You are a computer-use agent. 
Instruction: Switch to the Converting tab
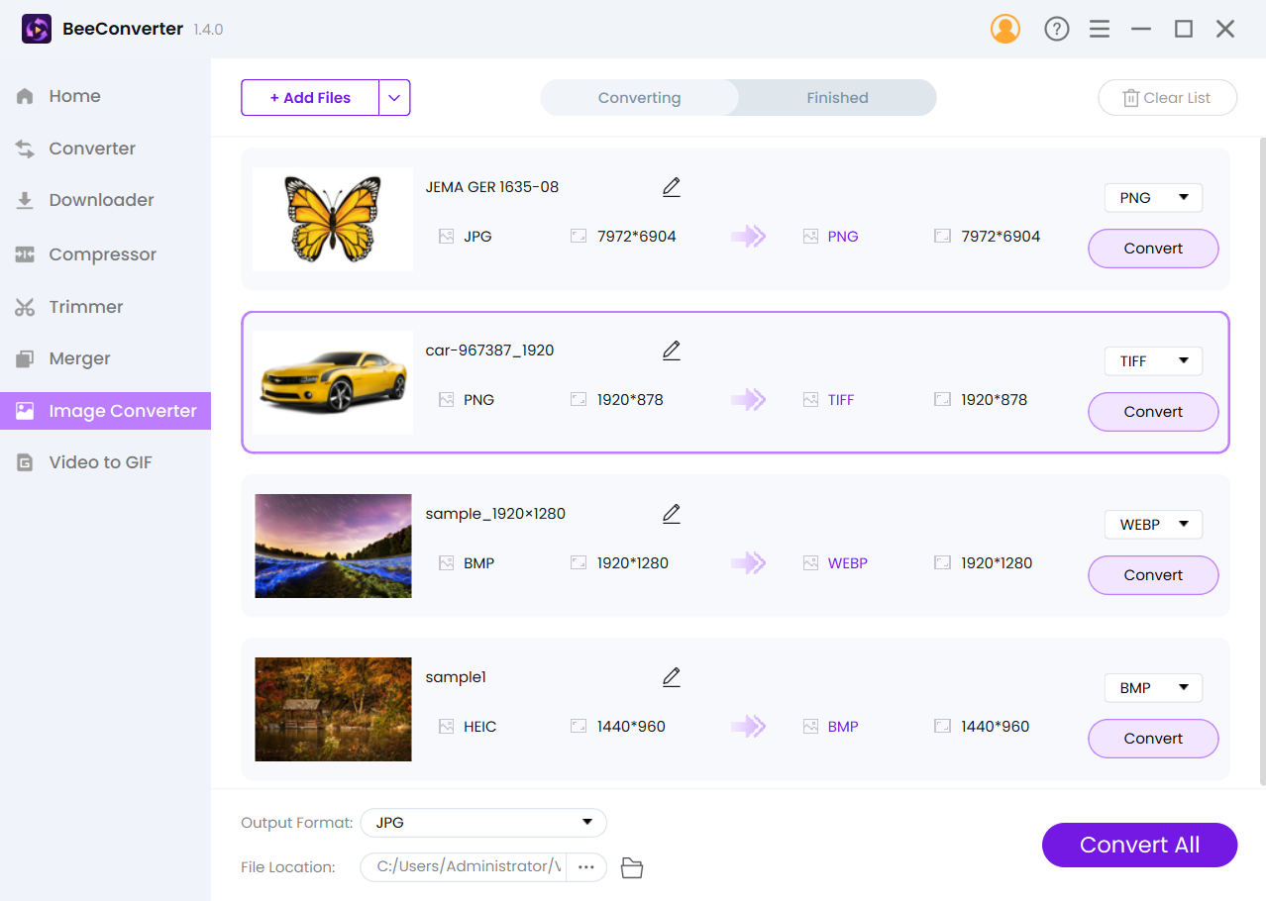pyautogui.click(x=639, y=98)
